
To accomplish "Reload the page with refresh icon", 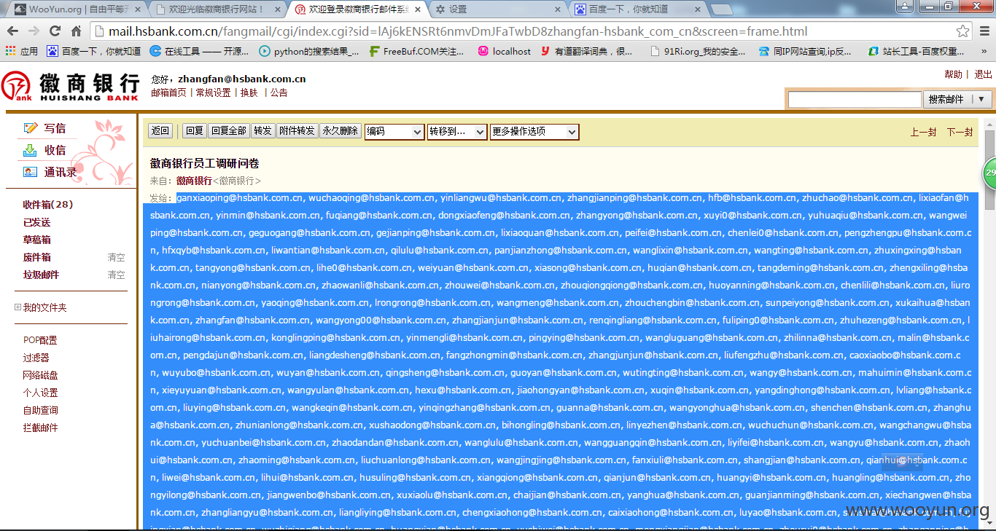I will pos(55,31).
